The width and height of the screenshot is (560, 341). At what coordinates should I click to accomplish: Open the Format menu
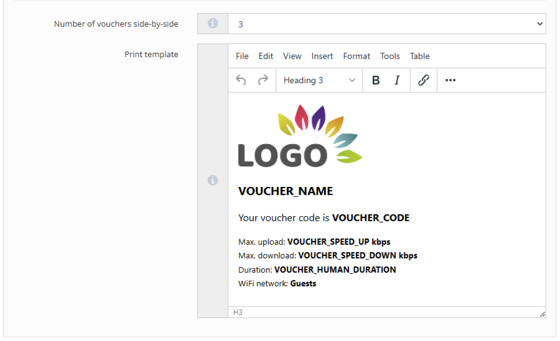[357, 56]
